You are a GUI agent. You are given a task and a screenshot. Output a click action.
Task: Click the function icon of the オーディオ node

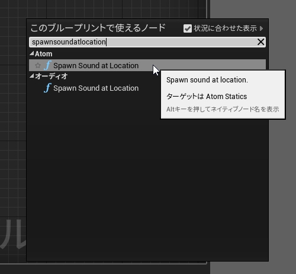click(47, 88)
